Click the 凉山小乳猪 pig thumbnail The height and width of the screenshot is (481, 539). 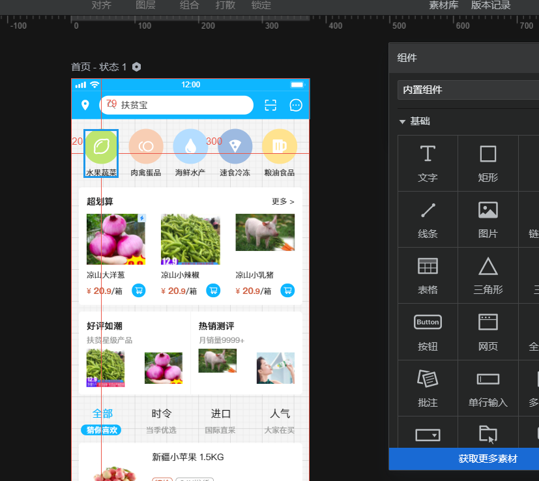pyautogui.click(x=265, y=233)
